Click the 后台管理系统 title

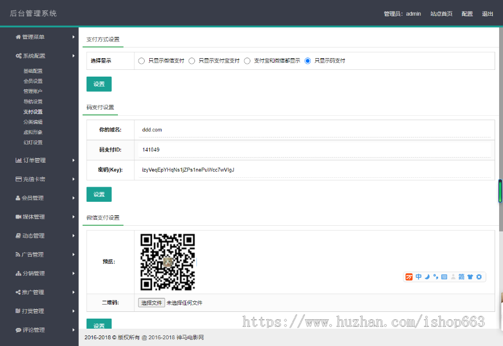tap(34, 13)
